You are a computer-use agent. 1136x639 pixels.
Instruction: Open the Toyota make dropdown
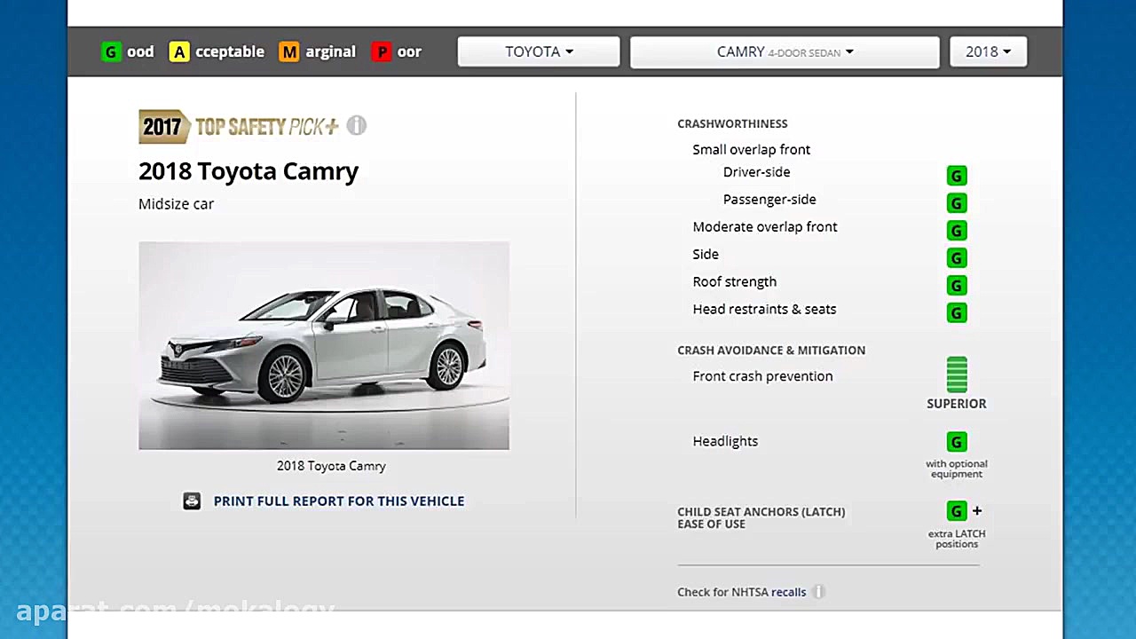point(539,51)
